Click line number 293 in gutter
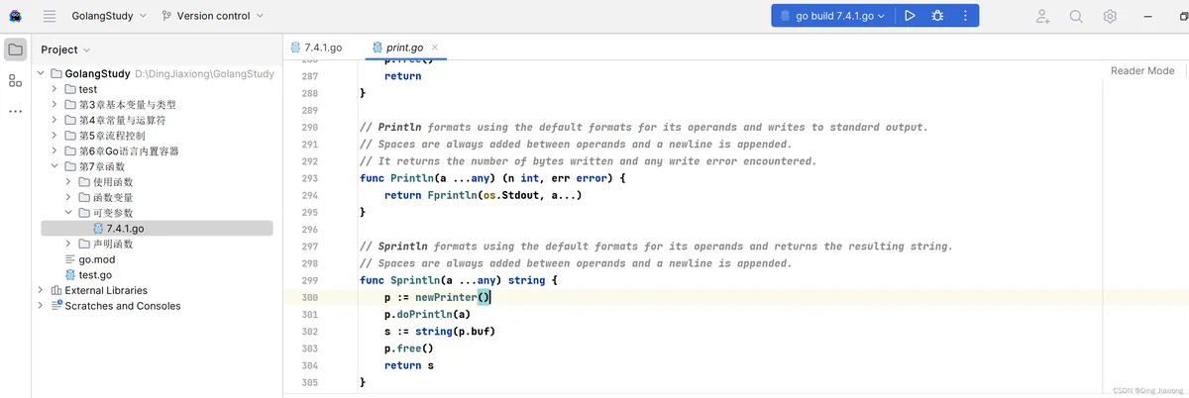 pyautogui.click(x=308, y=178)
